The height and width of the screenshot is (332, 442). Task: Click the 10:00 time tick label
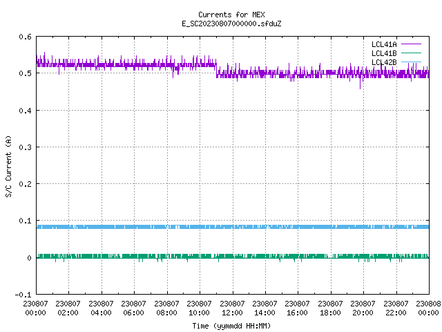pos(200,313)
